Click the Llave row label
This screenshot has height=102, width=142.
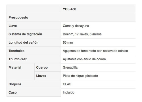(x=13, y=26)
